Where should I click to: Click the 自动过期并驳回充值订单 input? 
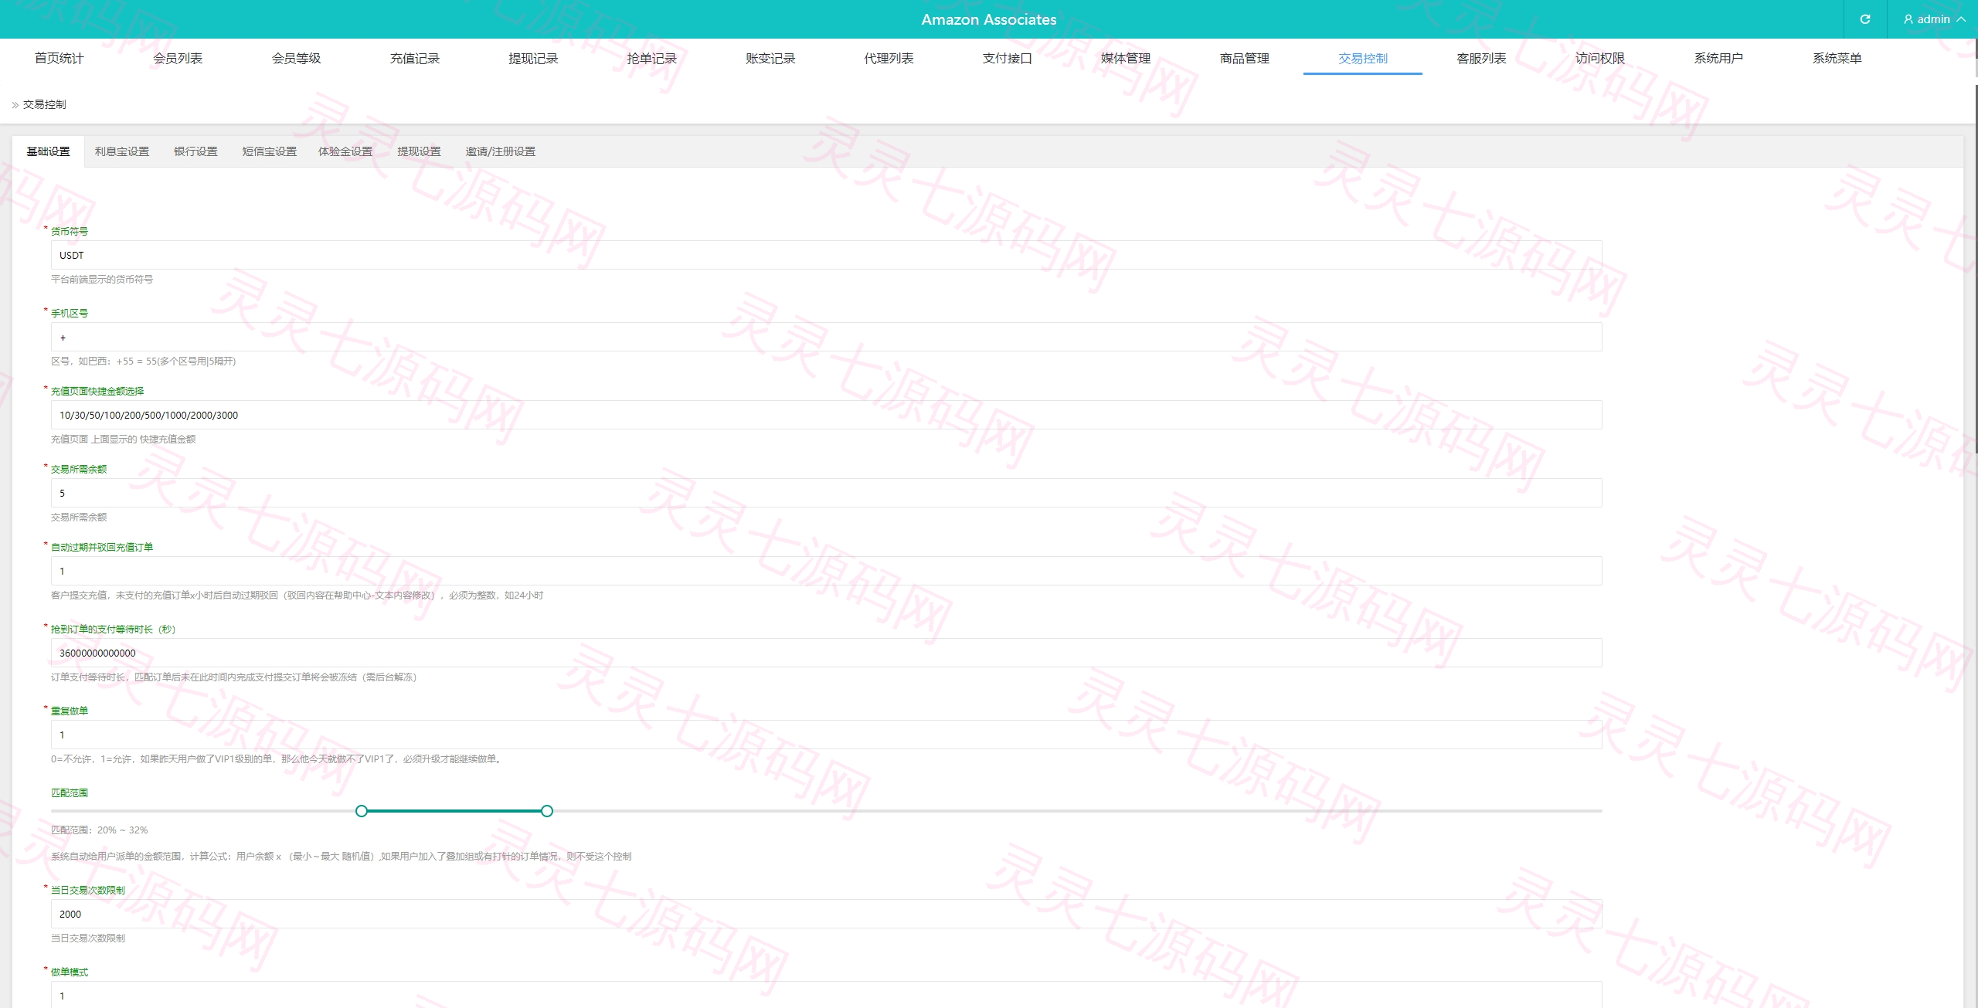827,571
